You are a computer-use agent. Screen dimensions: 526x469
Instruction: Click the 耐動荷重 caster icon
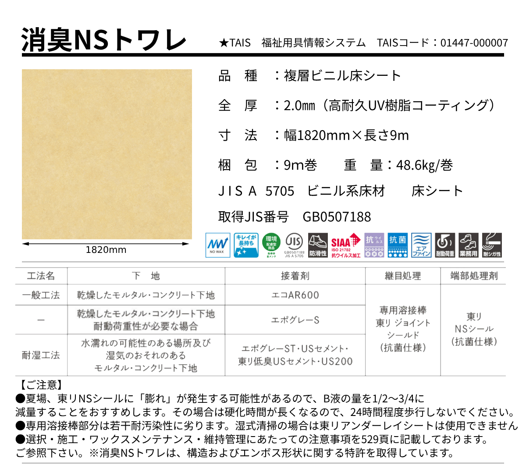[x=445, y=245]
